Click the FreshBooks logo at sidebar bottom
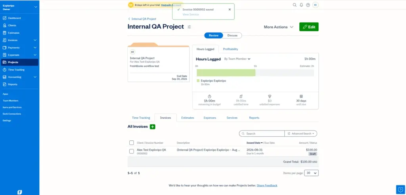The width and height of the screenshot is (406, 195). click(x=20, y=192)
